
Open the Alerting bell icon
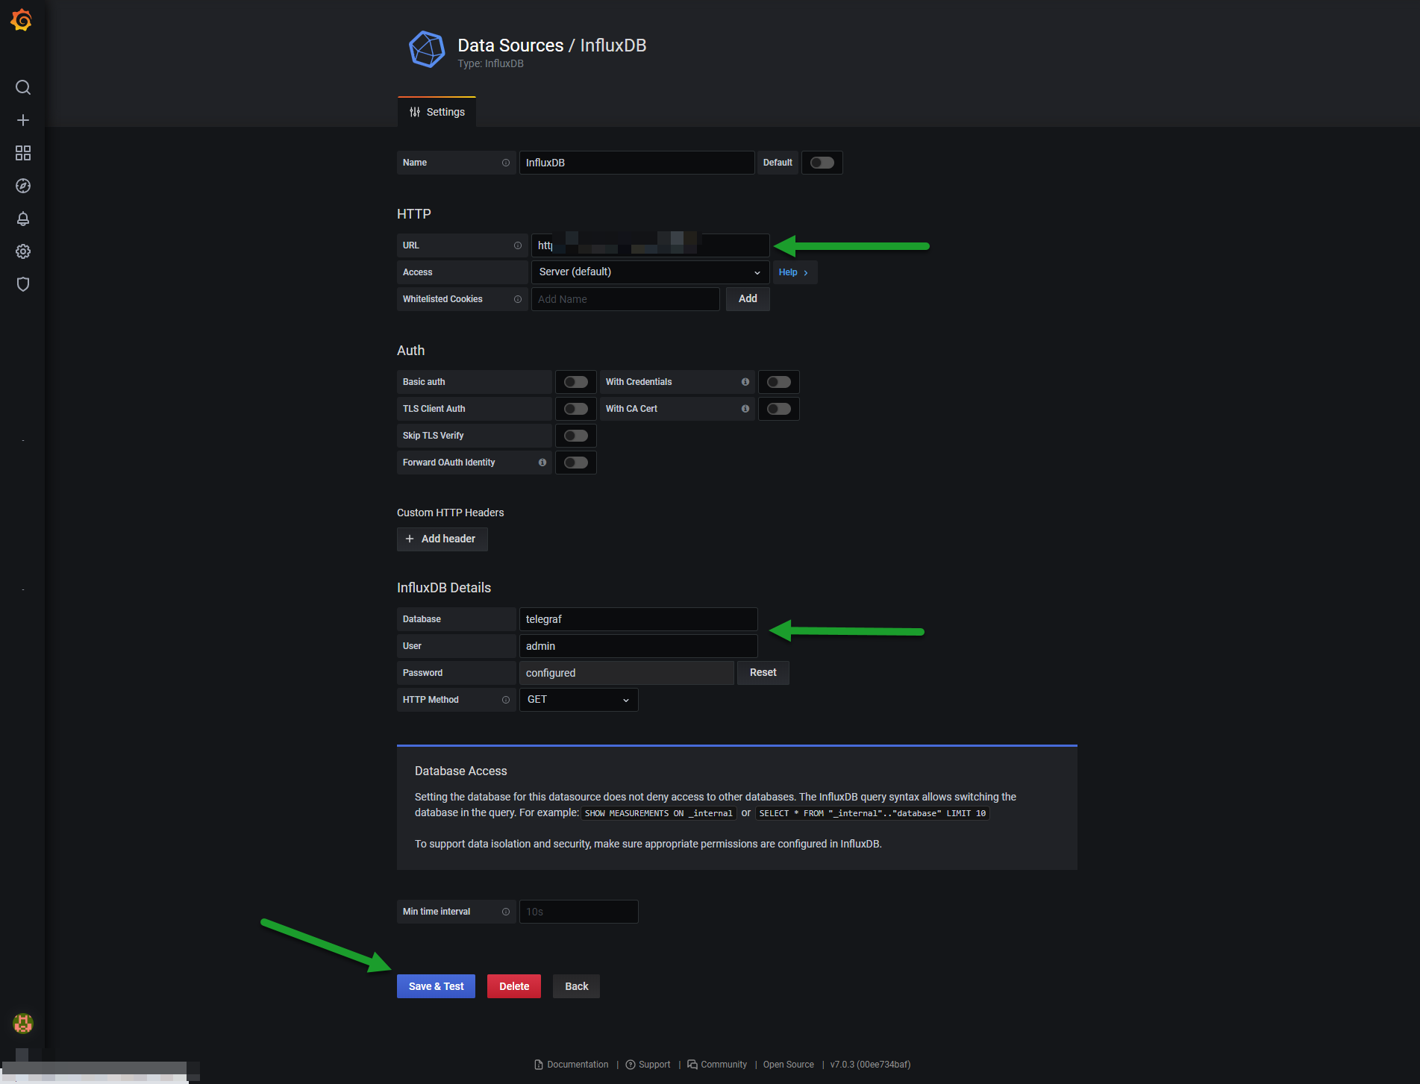point(23,219)
